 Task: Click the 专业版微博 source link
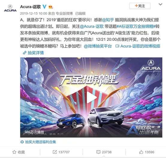[x=64, y=13]
